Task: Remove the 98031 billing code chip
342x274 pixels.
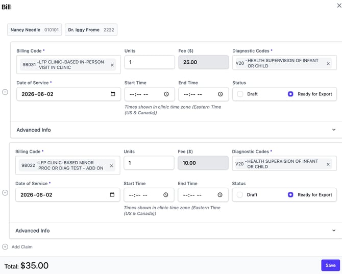Action: (x=112, y=65)
